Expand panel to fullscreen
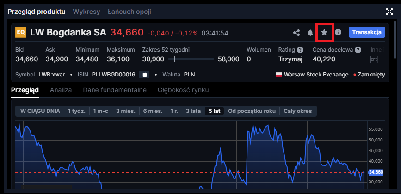Viewport: 401px width, 194px height. point(389,12)
